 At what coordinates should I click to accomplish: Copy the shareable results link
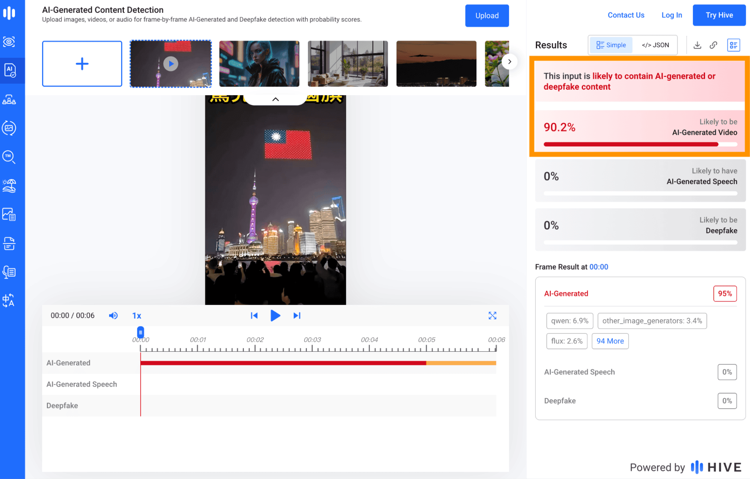point(713,45)
